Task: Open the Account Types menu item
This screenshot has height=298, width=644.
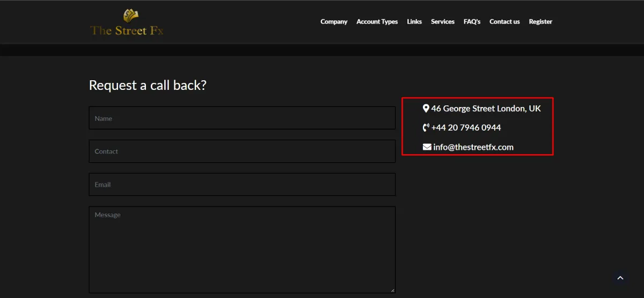Action: (377, 22)
